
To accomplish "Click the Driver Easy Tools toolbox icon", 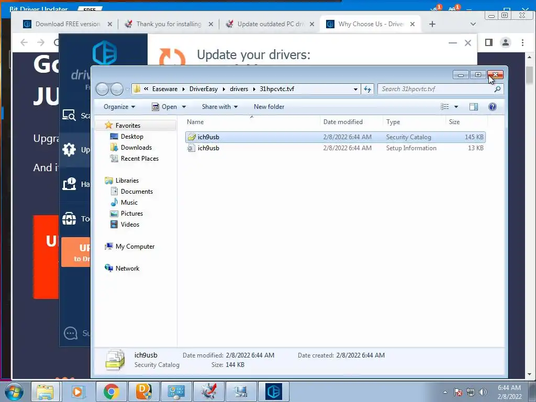I will [x=69, y=218].
